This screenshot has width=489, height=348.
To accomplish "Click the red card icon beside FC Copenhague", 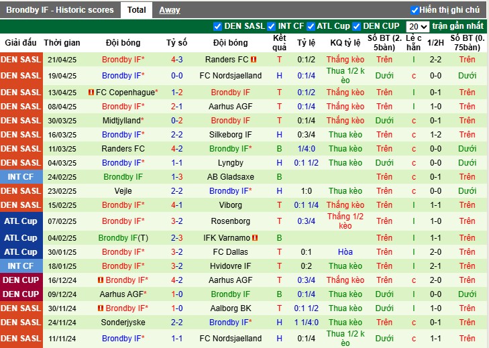I will [91, 93].
